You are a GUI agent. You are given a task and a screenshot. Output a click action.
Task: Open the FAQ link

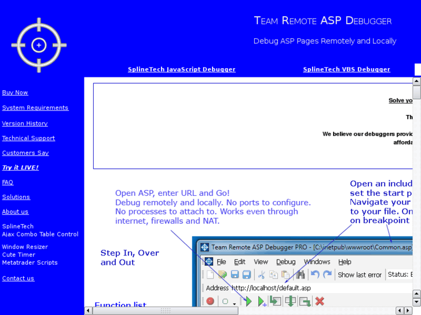8,182
